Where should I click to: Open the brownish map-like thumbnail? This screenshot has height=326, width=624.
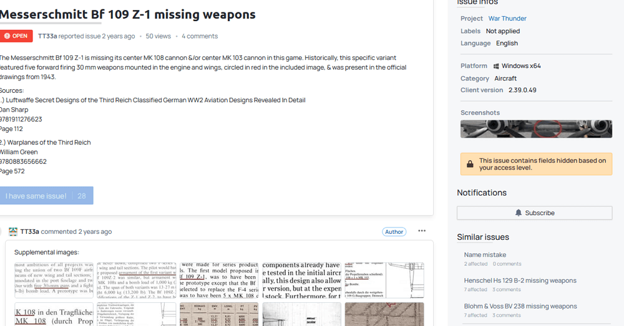pos(384,315)
